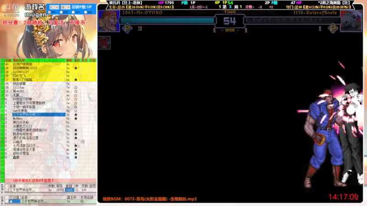Click the round timer showing 54
This screenshot has width=367, height=206.
[230, 21]
